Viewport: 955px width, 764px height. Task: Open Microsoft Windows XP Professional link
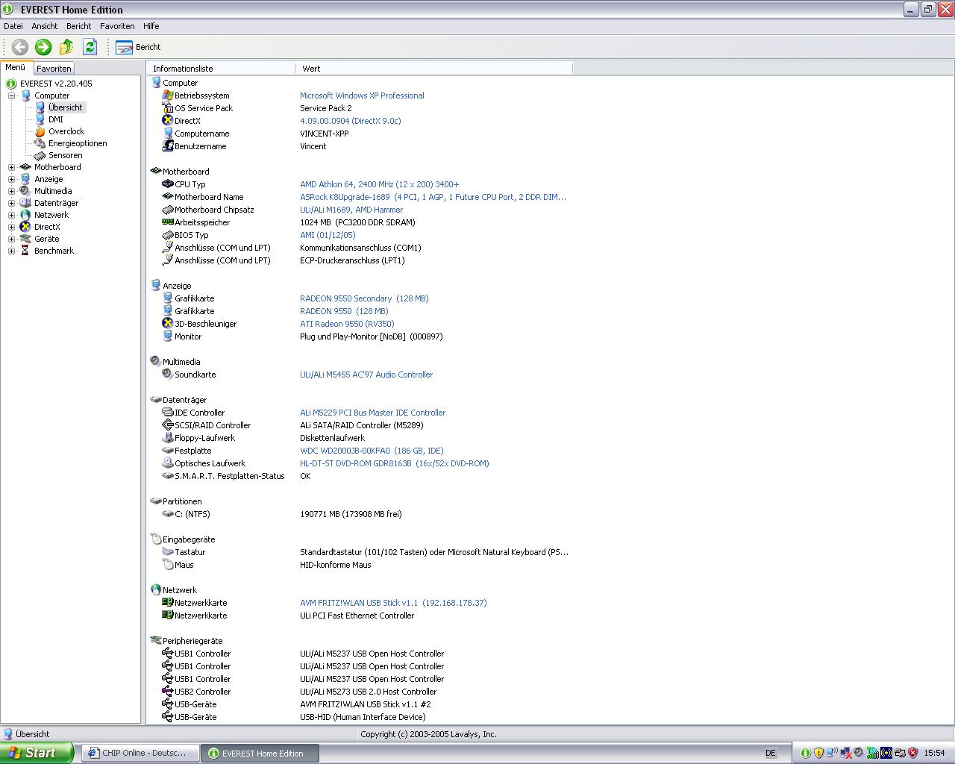(x=362, y=95)
